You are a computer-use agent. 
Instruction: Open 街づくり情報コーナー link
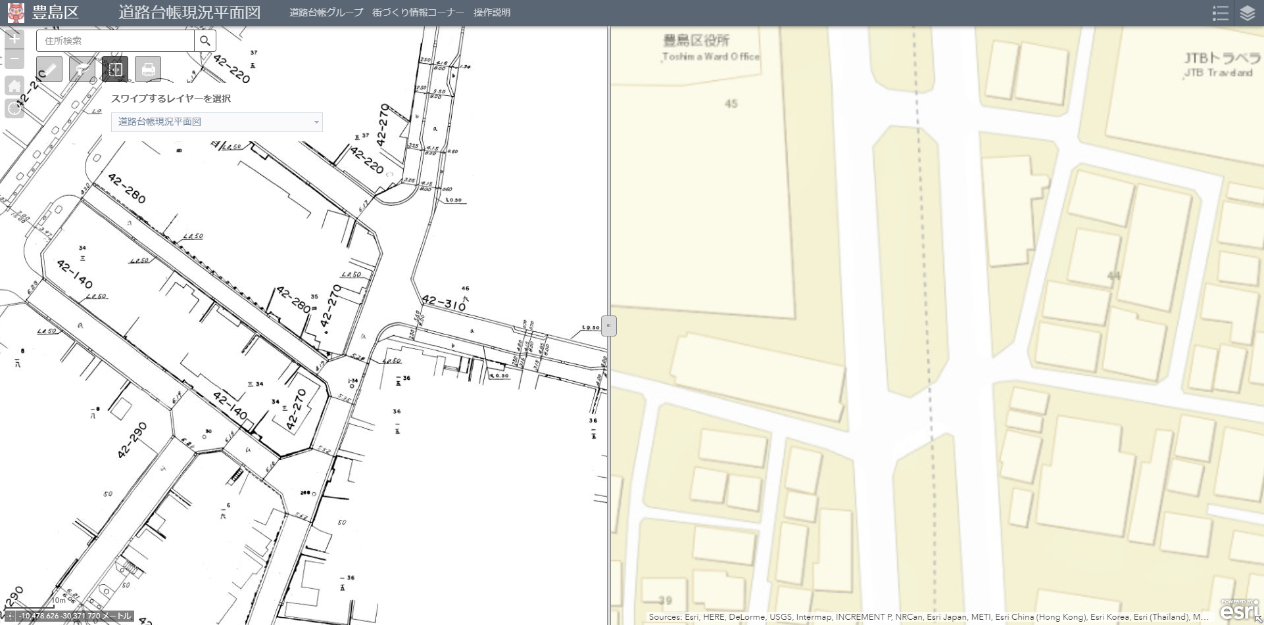(x=418, y=12)
